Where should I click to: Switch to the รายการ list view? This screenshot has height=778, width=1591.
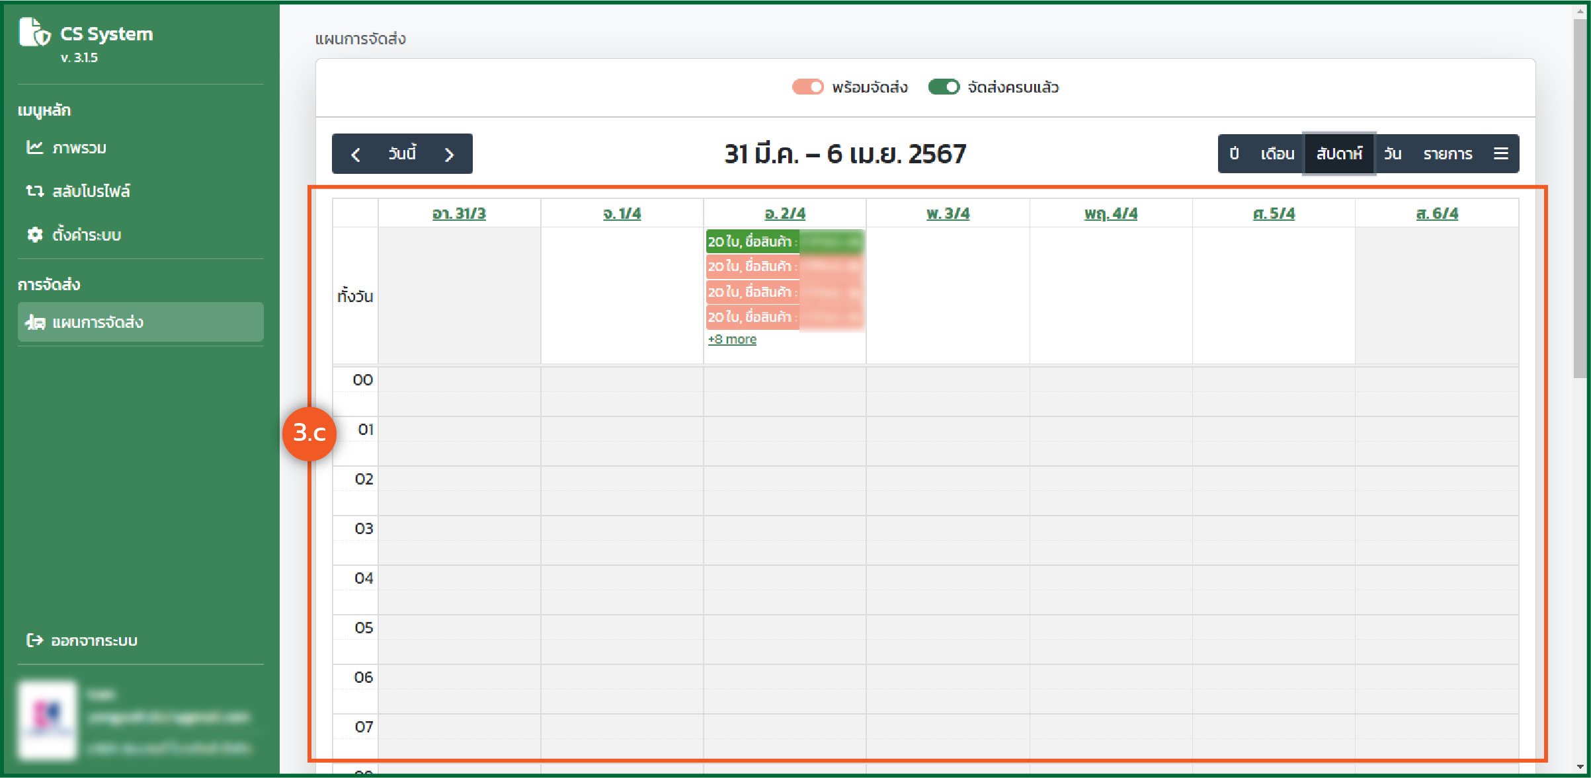point(1448,154)
